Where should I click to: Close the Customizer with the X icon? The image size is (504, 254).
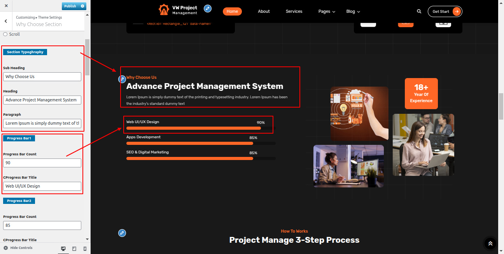(x=6, y=6)
